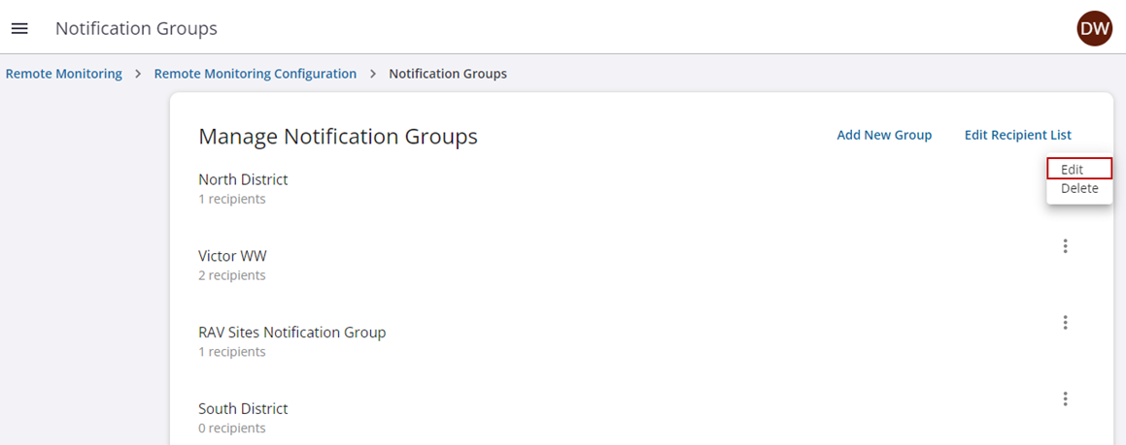The height and width of the screenshot is (445, 1126).
Task: Open the hamburger navigation menu
Action: [x=19, y=29]
